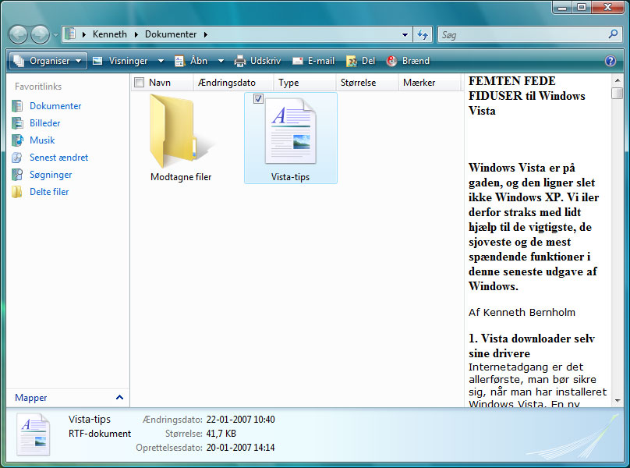Screen dimensions: 630x468
Task: Open Billeder in Favoritlinks
Action: point(44,123)
